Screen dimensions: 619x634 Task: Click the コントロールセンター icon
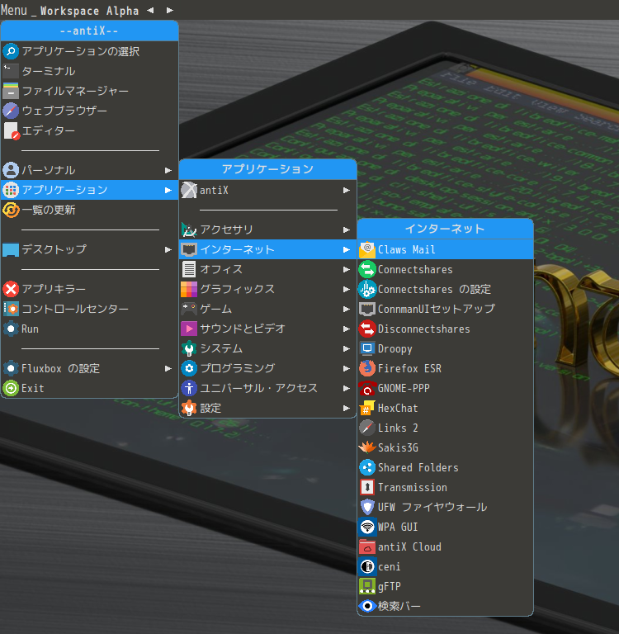click(x=11, y=309)
